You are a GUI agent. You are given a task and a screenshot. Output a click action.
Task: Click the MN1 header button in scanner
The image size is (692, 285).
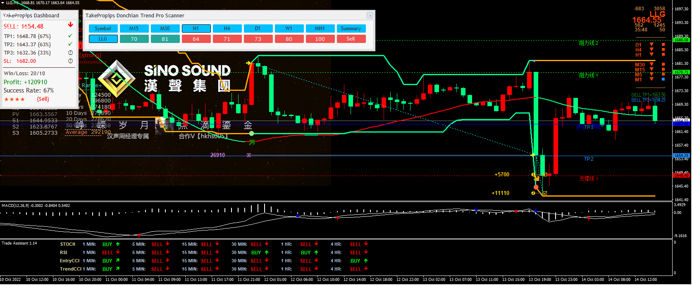coord(320,28)
